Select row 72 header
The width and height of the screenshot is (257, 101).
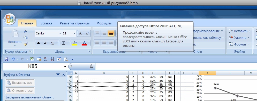tap(70, 85)
